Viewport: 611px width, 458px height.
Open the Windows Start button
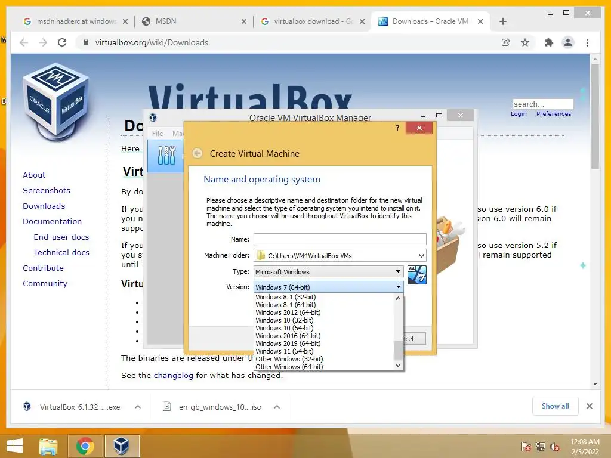(15, 446)
